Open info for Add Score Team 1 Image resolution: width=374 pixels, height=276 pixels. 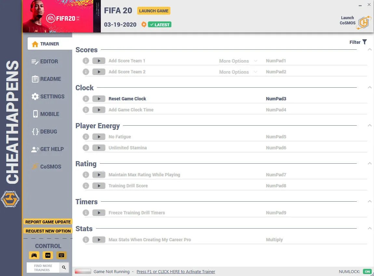tap(86, 61)
